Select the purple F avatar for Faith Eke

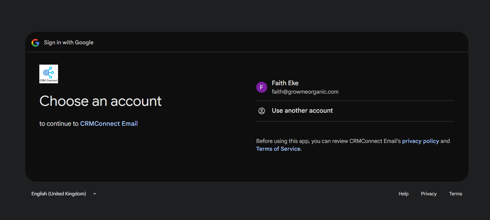coord(262,87)
